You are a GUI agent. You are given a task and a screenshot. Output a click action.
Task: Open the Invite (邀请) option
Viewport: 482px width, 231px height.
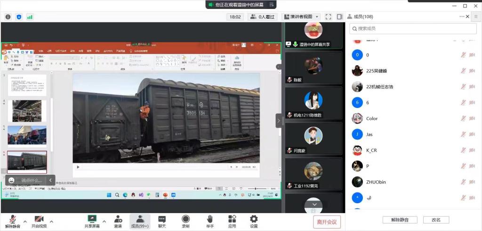pos(118,221)
